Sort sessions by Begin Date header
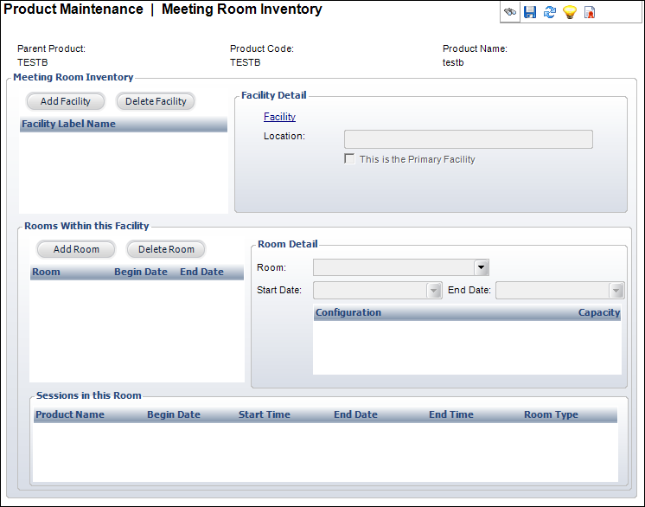This screenshot has height=507, width=645. [174, 414]
